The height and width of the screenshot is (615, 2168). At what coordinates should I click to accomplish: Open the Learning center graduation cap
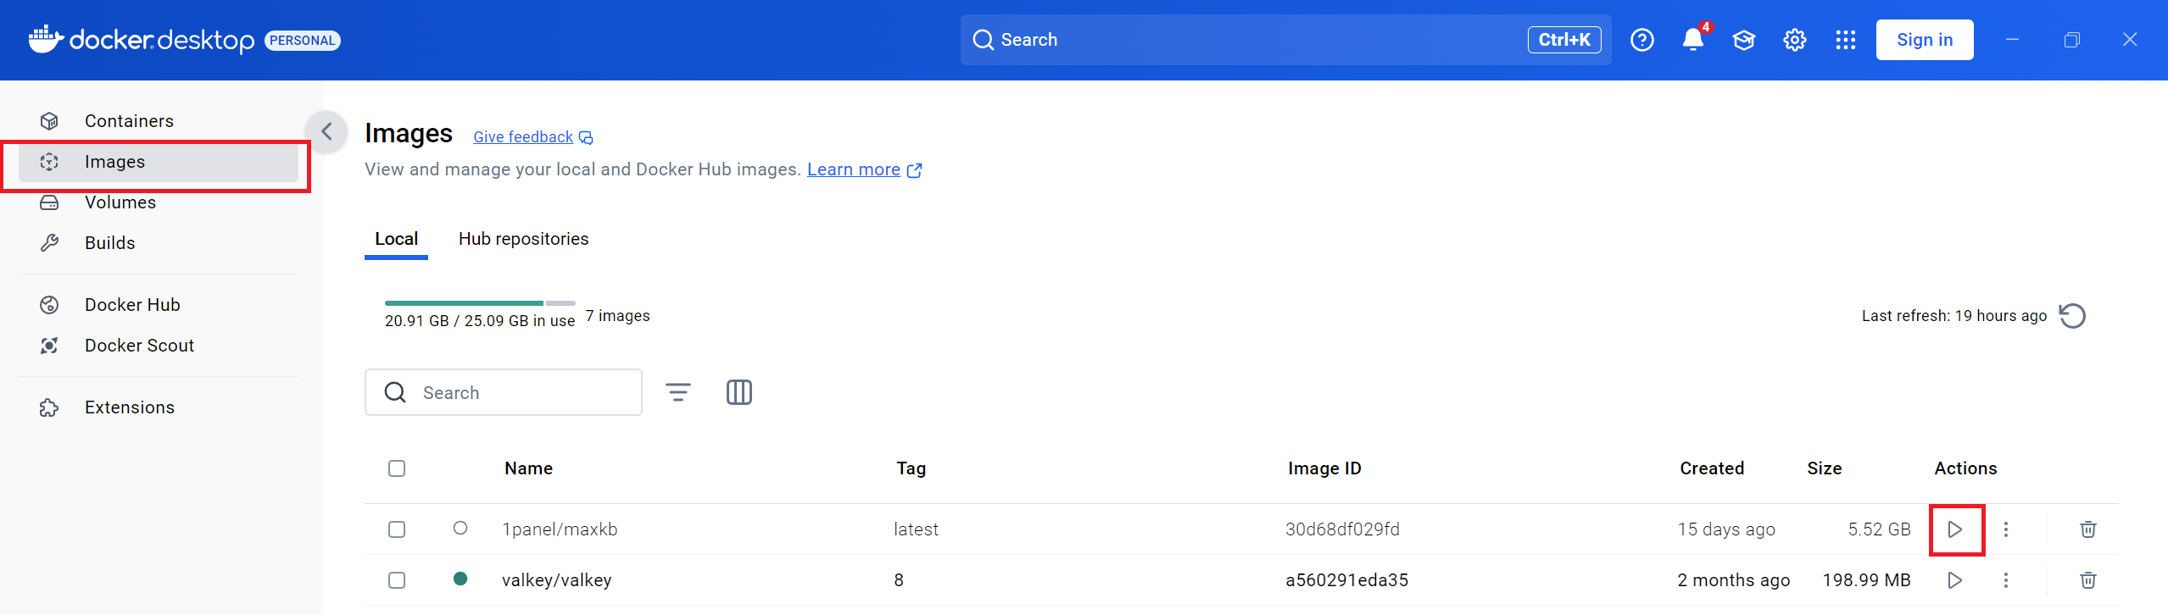coord(1744,40)
